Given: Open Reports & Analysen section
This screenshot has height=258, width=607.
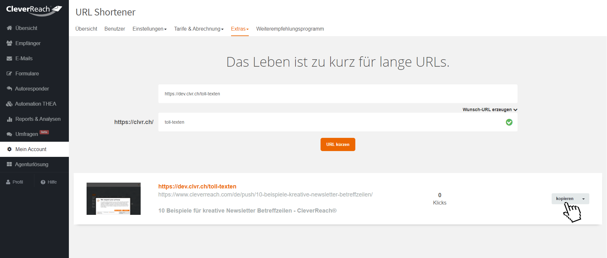Looking at the screenshot, I should tap(34, 119).
